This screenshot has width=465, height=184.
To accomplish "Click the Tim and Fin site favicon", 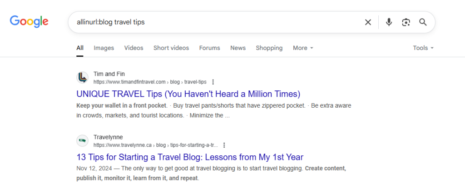I will pyautogui.click(x=82, y=78).
